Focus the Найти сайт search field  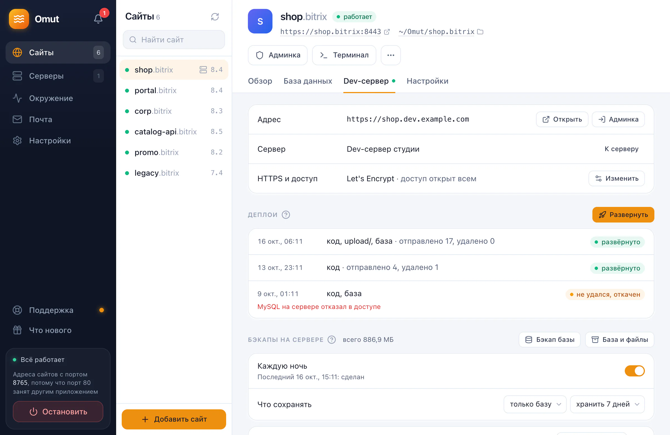(174, 40)
